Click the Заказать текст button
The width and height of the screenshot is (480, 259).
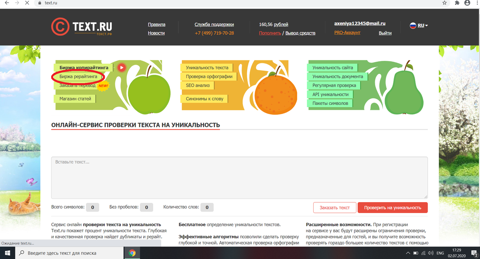[334, 208]
